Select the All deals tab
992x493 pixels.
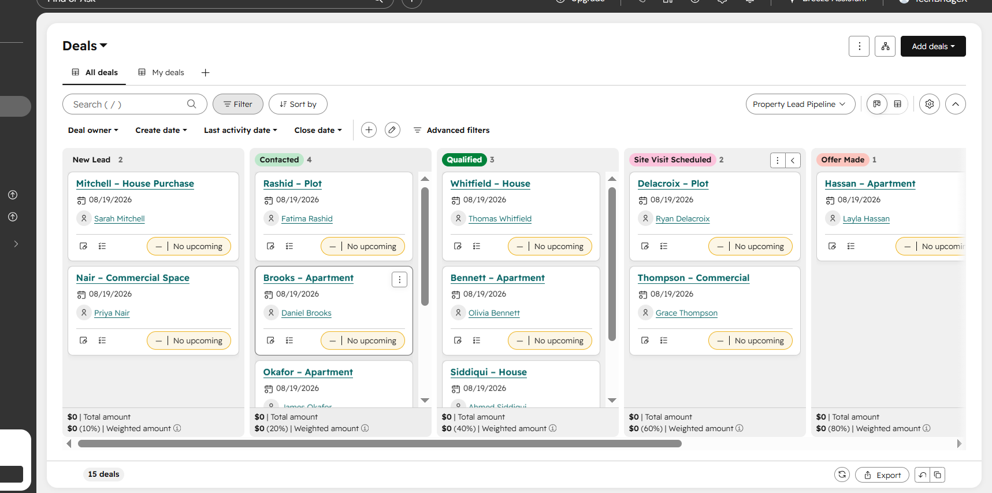click(x=95, y=72)
